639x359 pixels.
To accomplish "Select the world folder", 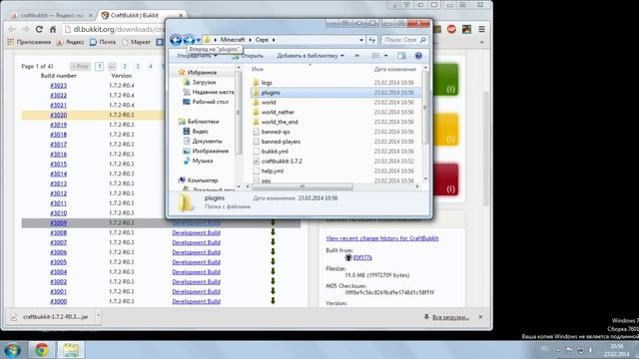I will point(269,102).
